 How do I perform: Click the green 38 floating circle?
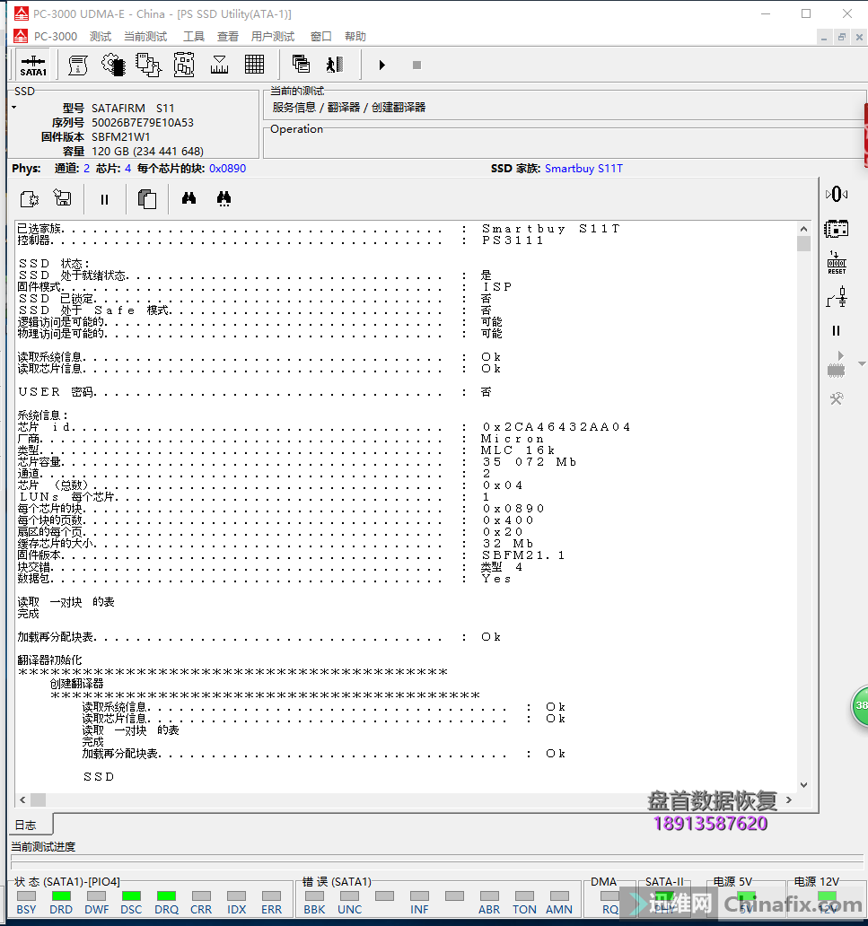pos(860,706)
